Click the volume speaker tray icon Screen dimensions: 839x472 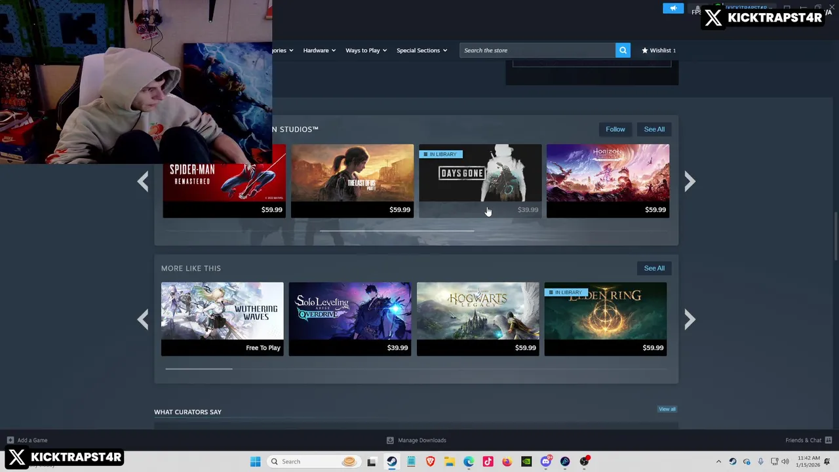click(x=785, y=462)
